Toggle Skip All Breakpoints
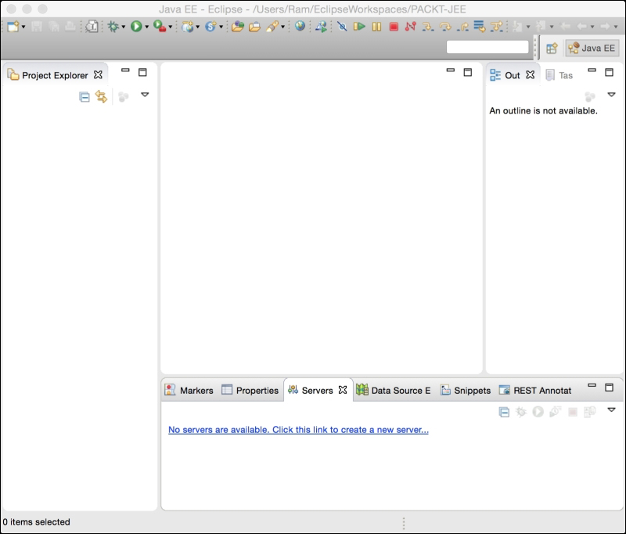Screen dimensions: 626x534 pos(342,27)
